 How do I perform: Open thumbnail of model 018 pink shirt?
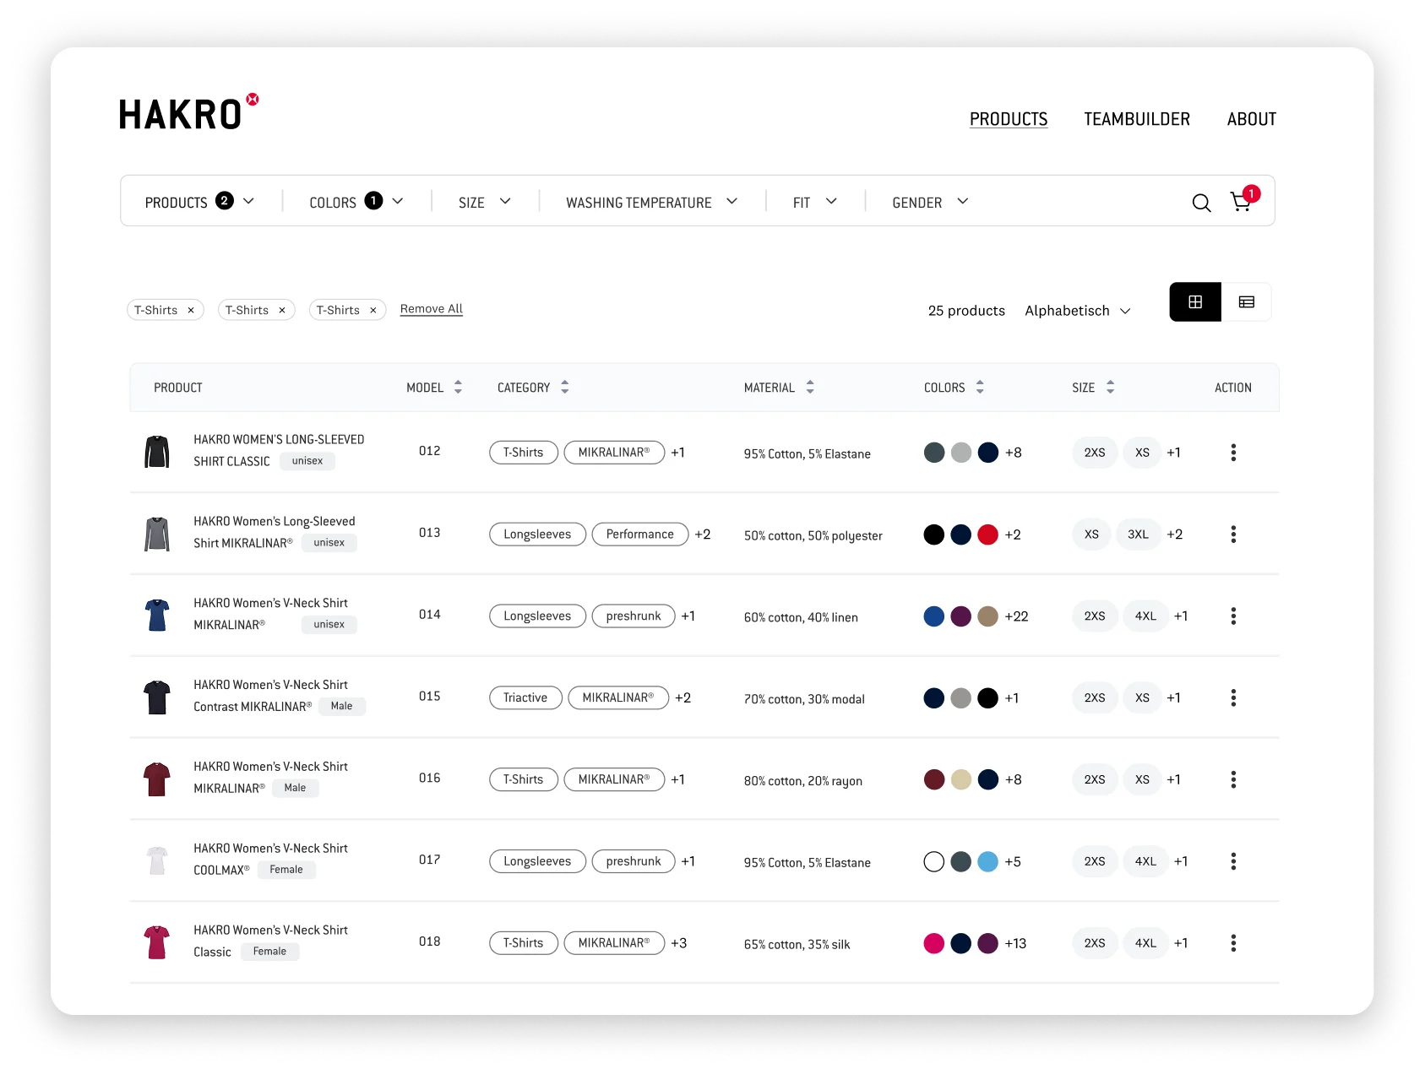pos(157,942)
